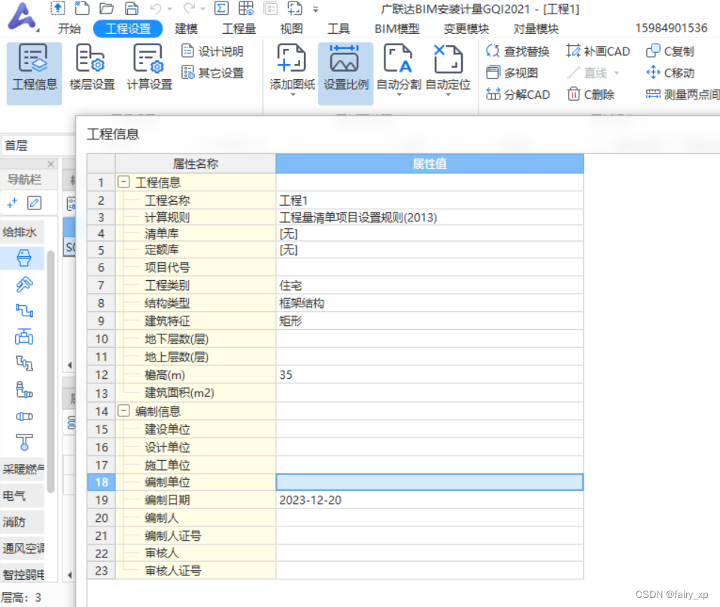Select the 给排水 category
The height and width of the screenshot is (607, 720).
tap(22, 232)
